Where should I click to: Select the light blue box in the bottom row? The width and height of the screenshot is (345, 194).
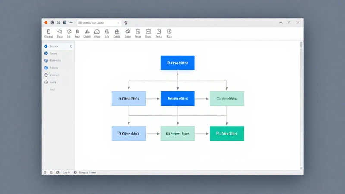pyautogui.click(x=129, y=134)
